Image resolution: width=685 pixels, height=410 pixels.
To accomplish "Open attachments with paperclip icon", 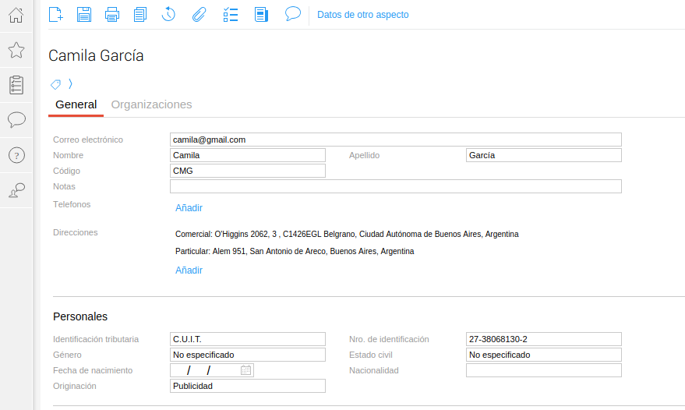I will click(x=199, y=15).
